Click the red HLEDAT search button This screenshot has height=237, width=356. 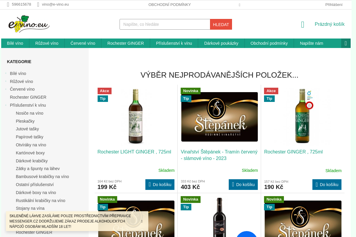(x=221, y=24)
